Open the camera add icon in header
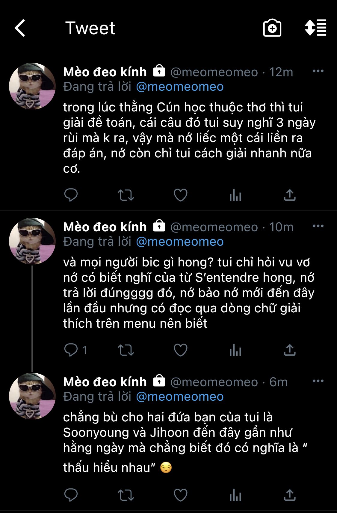Screen dimensions: 337x513 pyautogui.click(x=272, y=28)
